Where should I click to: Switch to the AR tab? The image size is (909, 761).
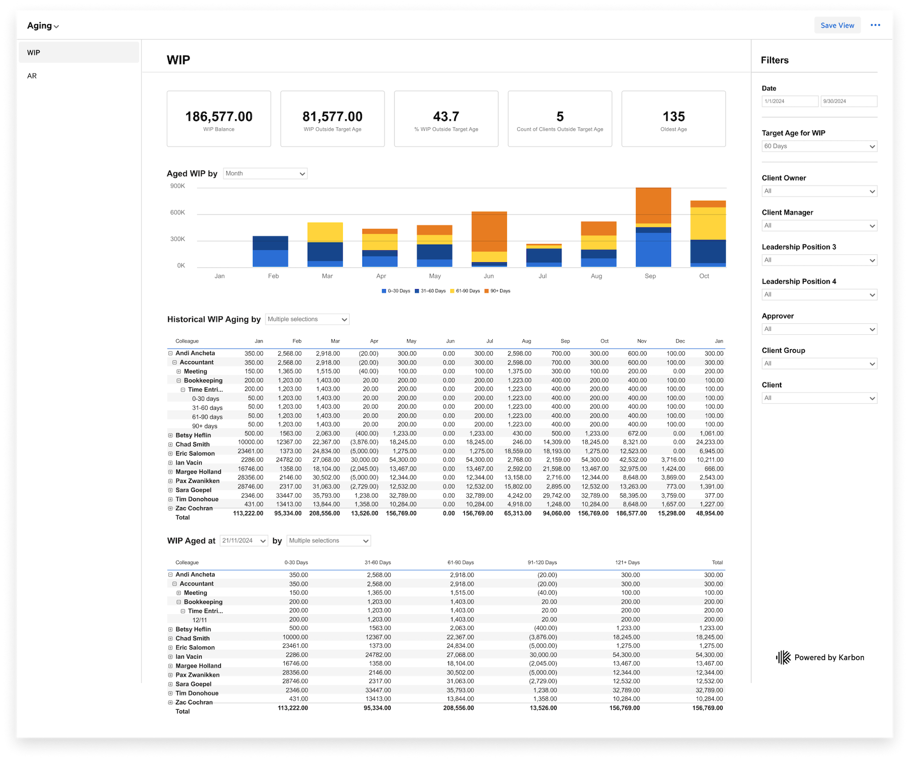pyautogui.click(x=32, y=76)
